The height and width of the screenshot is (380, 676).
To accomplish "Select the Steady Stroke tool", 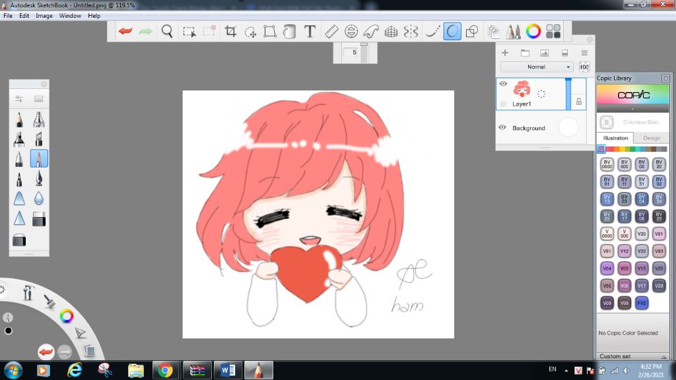I will (432, 31).
